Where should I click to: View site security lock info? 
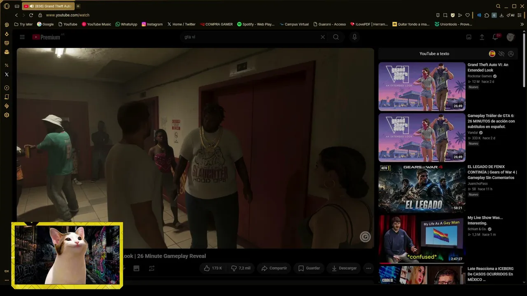coord(40,15)
